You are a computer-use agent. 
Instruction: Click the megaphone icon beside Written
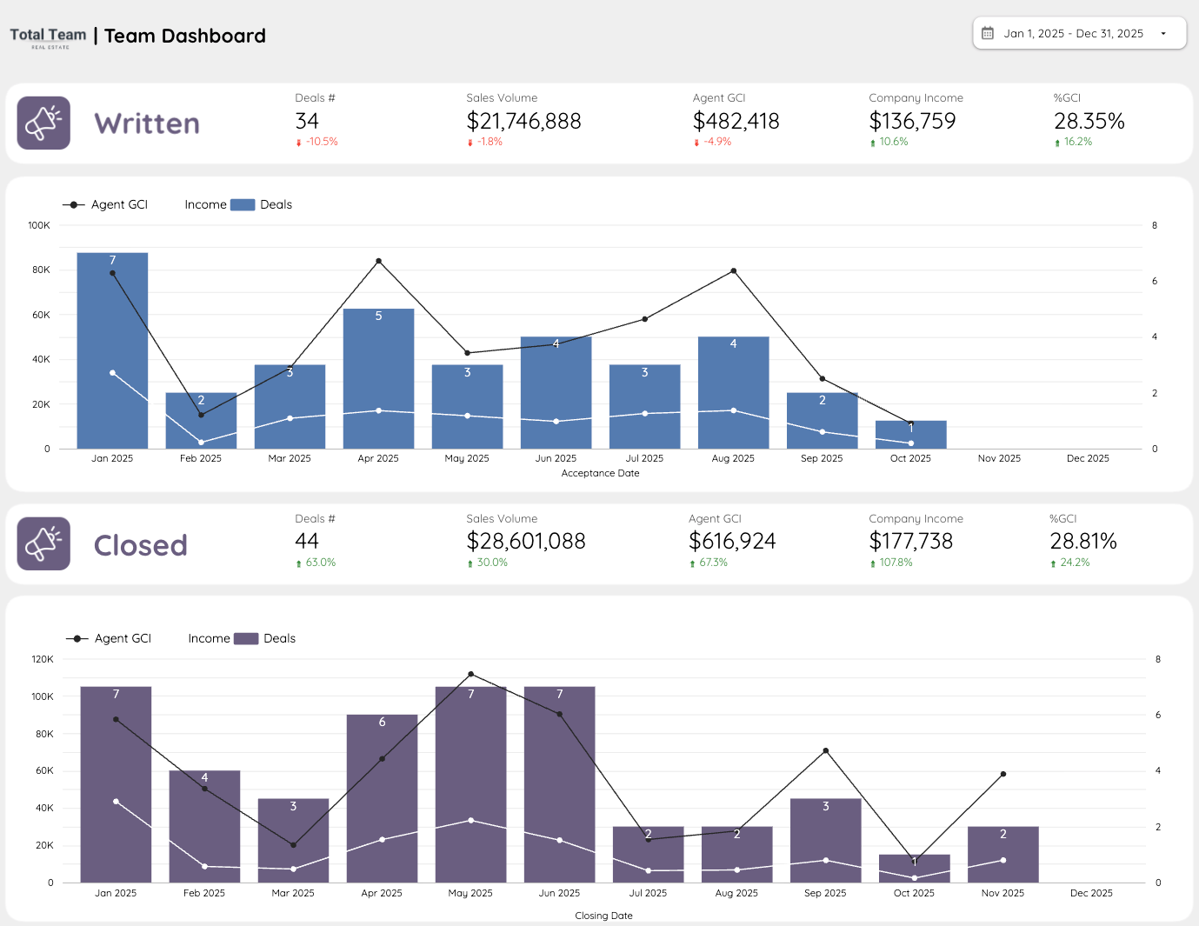coord(43,123)
